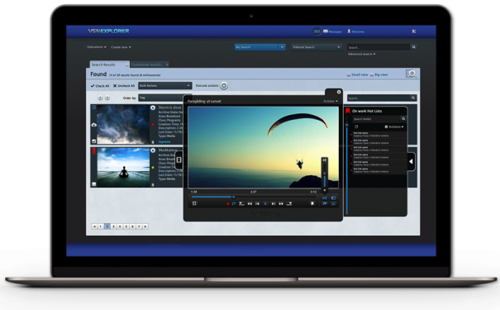This screenshot has height=310, width=500.
Task: Switch to Customize results tab
Action: pyautogui.click(x=150, y=64)
